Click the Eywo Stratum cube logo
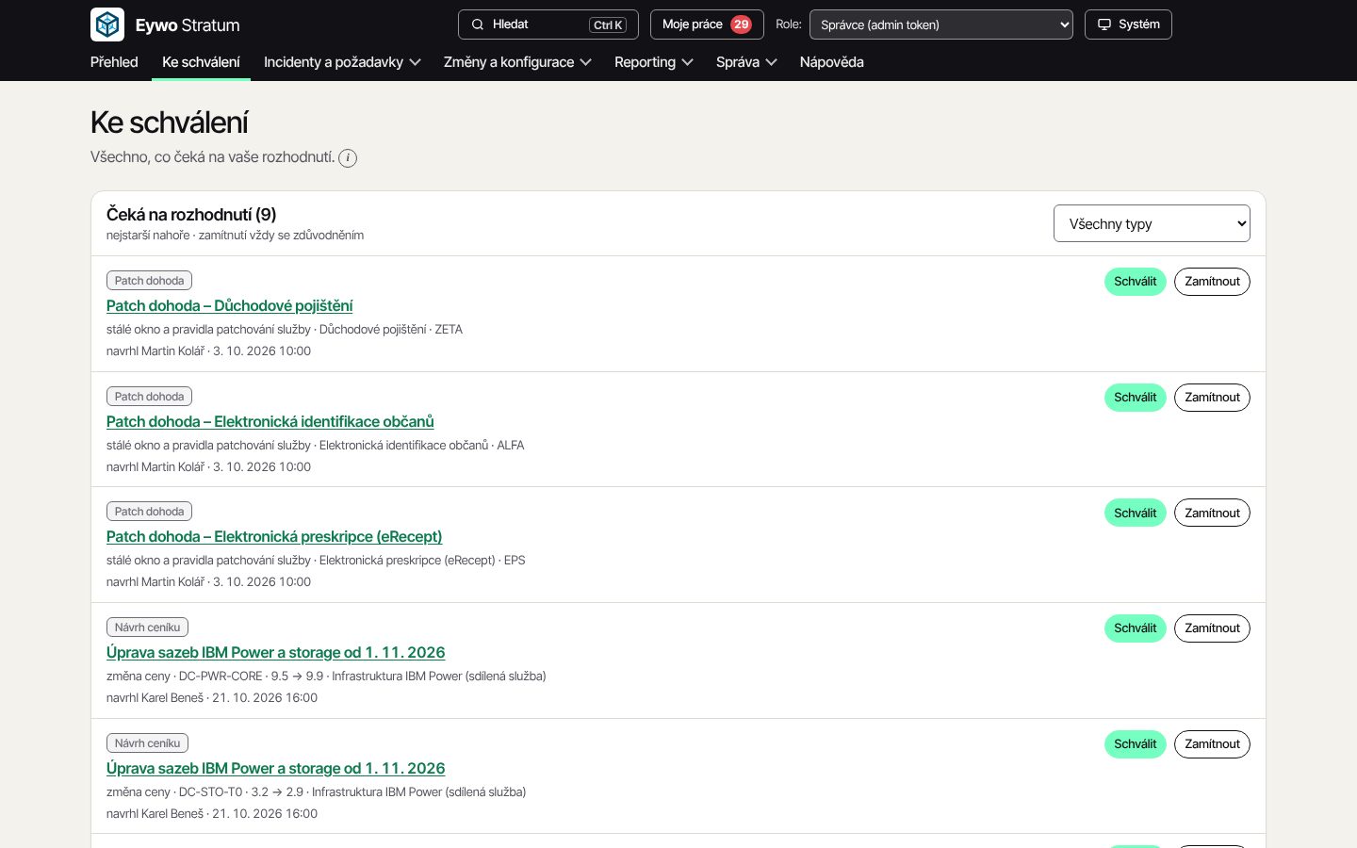1357x848 pixels. (x=107, y=24)
